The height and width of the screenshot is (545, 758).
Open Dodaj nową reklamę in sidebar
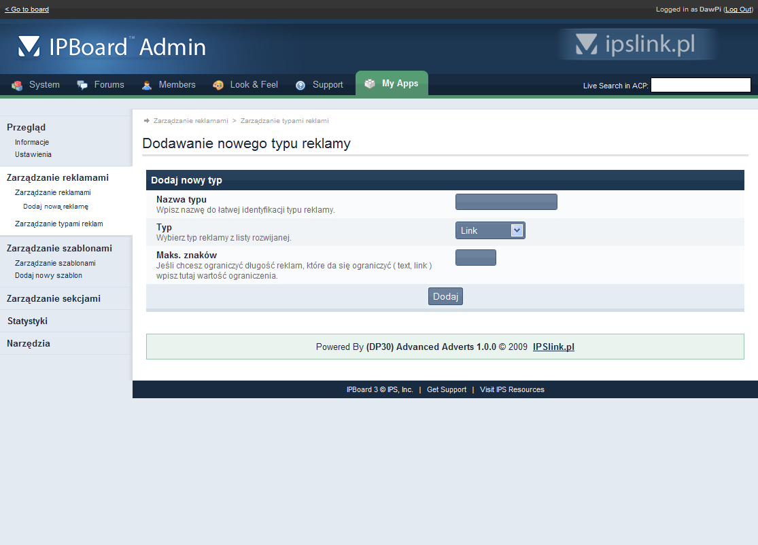click(x=56, y=206)
